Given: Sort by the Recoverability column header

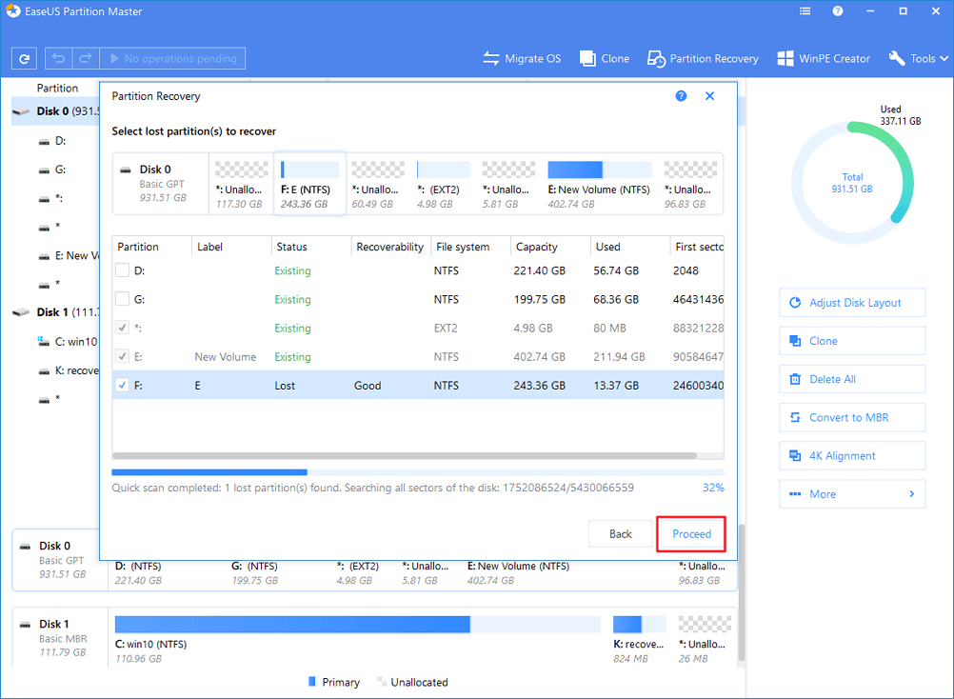Looking at the screenshot, I should click(x=389, y=247).
